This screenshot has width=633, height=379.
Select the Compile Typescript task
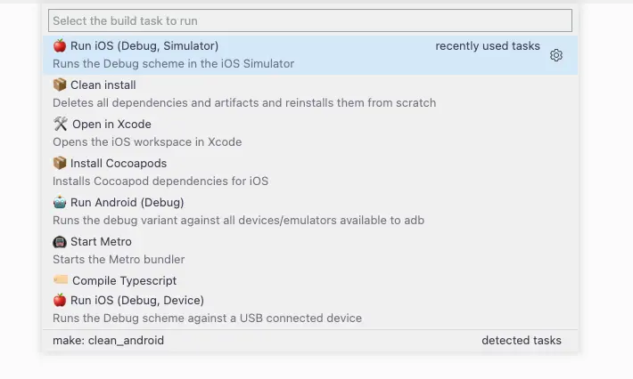(x=310, y=280)
